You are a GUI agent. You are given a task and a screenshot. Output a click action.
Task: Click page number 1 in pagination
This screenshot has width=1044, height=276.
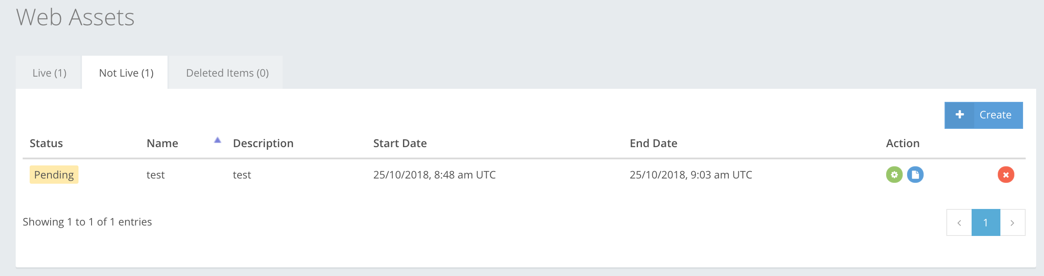pos(986,222)
